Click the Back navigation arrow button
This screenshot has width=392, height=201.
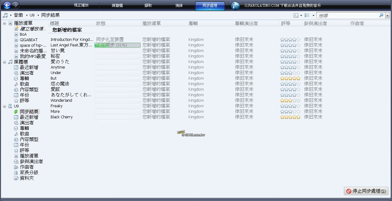[7, 5]
